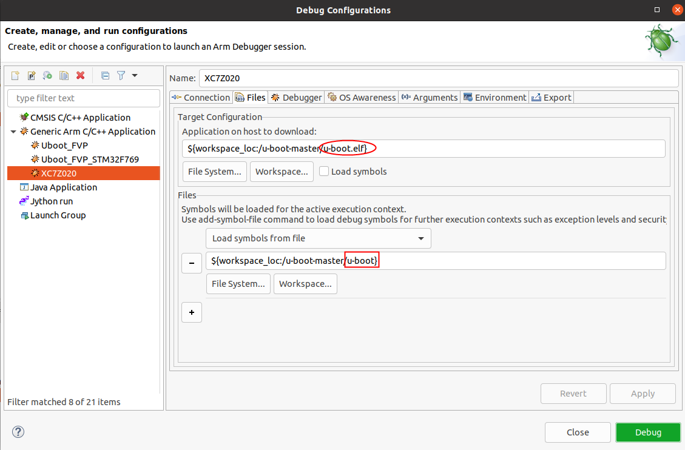685x450 pixels.
Task: Click the filter funnel icon
Action: (x=121, y=76)
